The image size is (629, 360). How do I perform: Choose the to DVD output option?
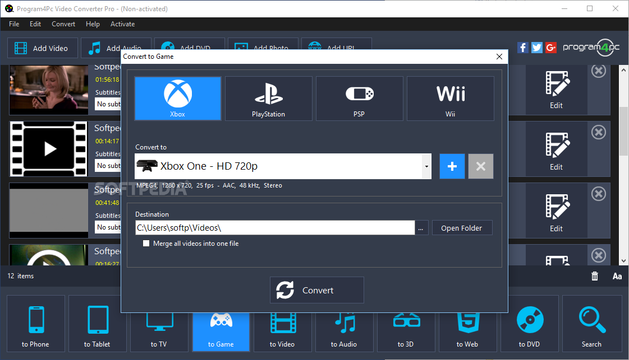coord(530,324)
